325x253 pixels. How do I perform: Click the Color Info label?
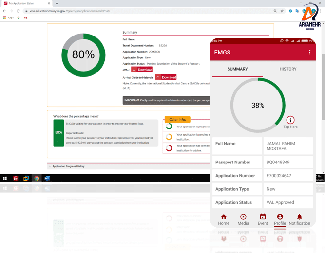(177, 120)
